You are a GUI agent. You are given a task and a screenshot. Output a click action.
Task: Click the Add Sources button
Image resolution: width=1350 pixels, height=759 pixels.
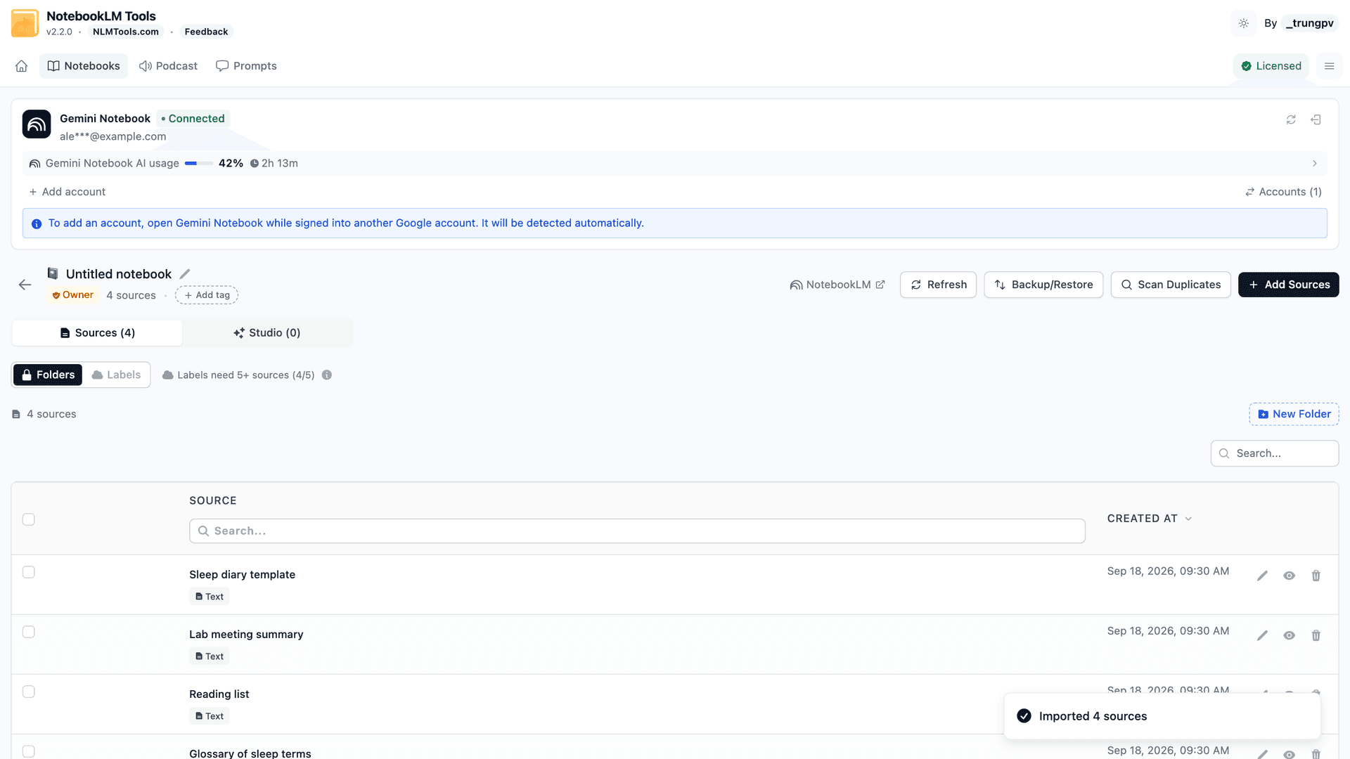1289,285
